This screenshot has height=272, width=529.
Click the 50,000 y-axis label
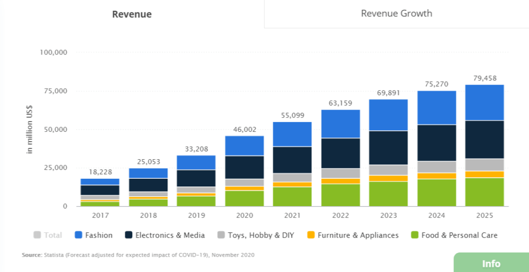pos(55,130)
